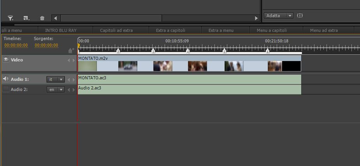Click next arrow on Audio 1 track

[74, 80]
